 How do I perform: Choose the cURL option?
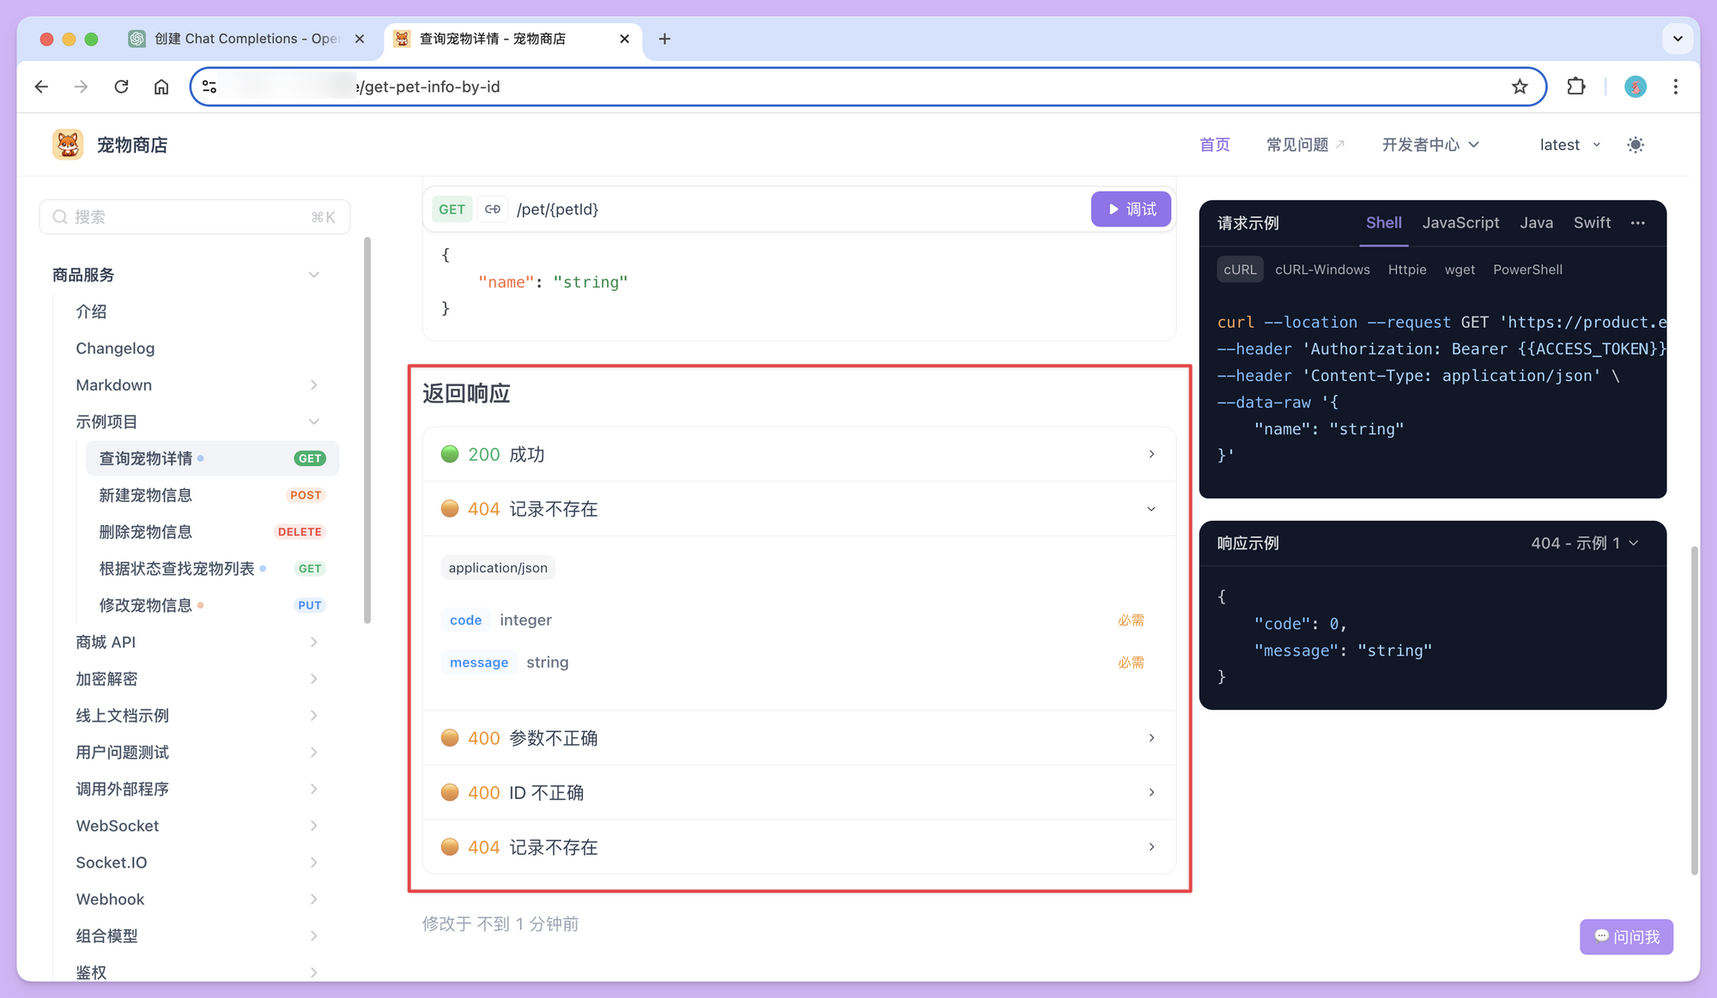[x=1240, y=269]
